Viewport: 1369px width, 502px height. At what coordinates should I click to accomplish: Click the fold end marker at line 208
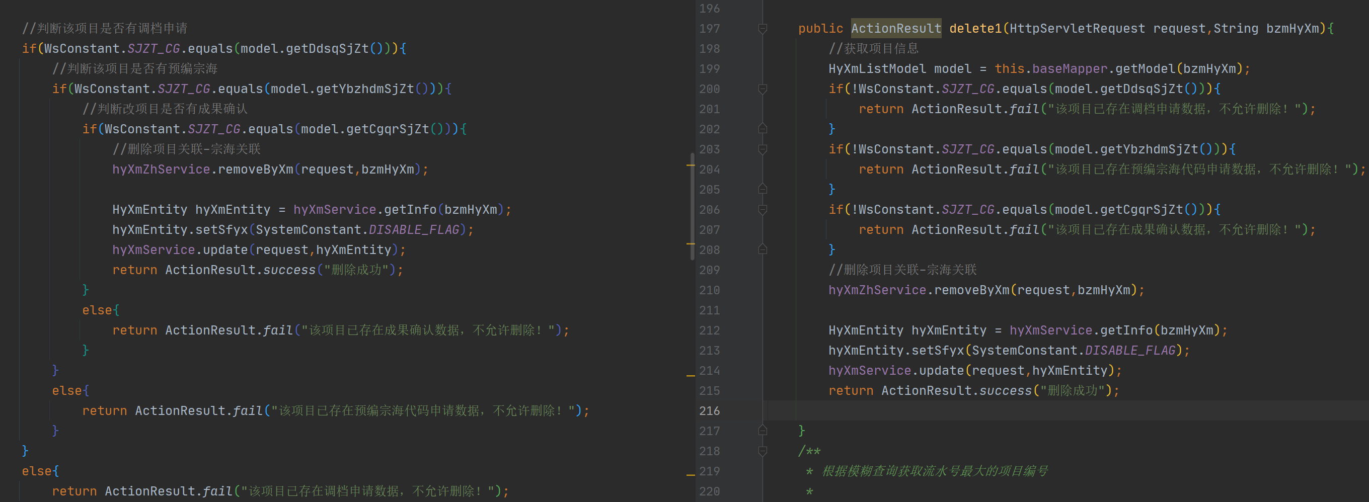pos(762,249)
